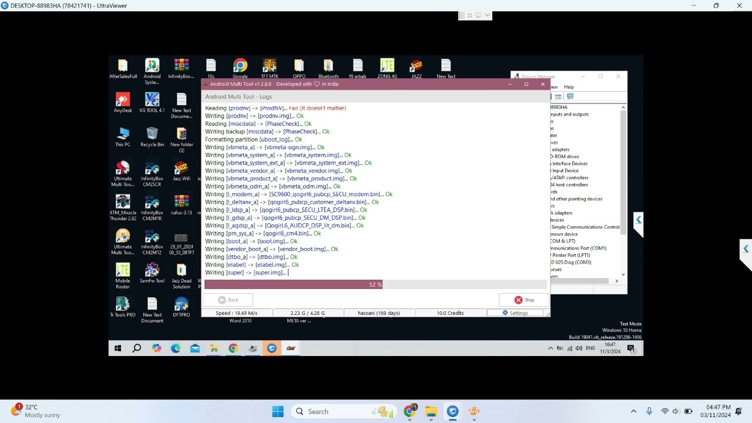The height and width of the screenshot is (423, 752).
Task: Select Mice and other pointing devices category
Action: [x=577, y=199]
